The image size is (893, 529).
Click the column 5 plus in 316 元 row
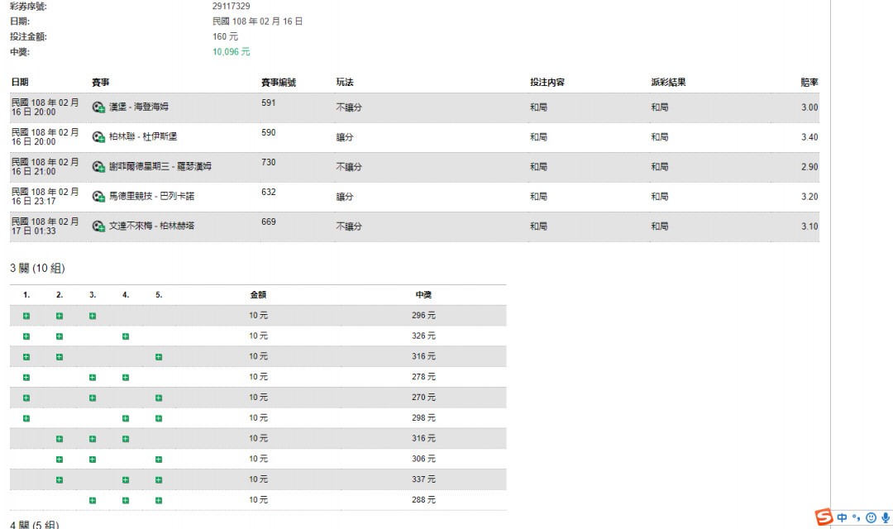point(159,357)
